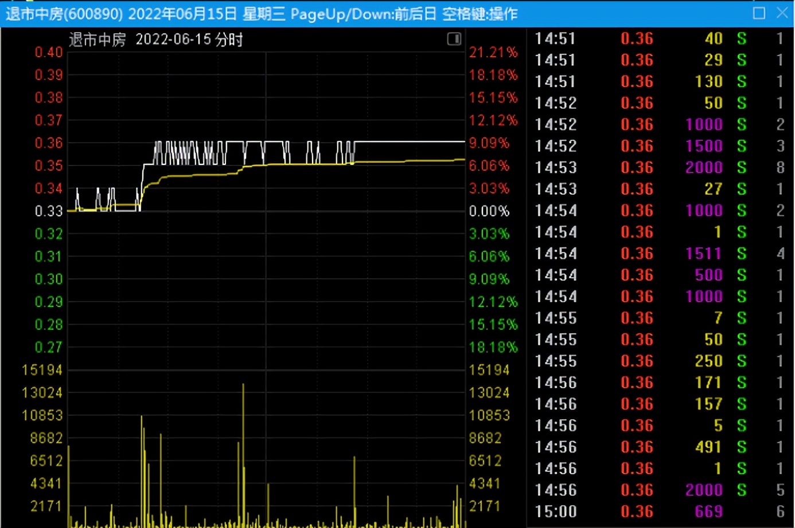Image resolution: width=795 pixels, height=528 pixels.
Task: Click the green 0.27 price label
Action: tap(49, 347)
